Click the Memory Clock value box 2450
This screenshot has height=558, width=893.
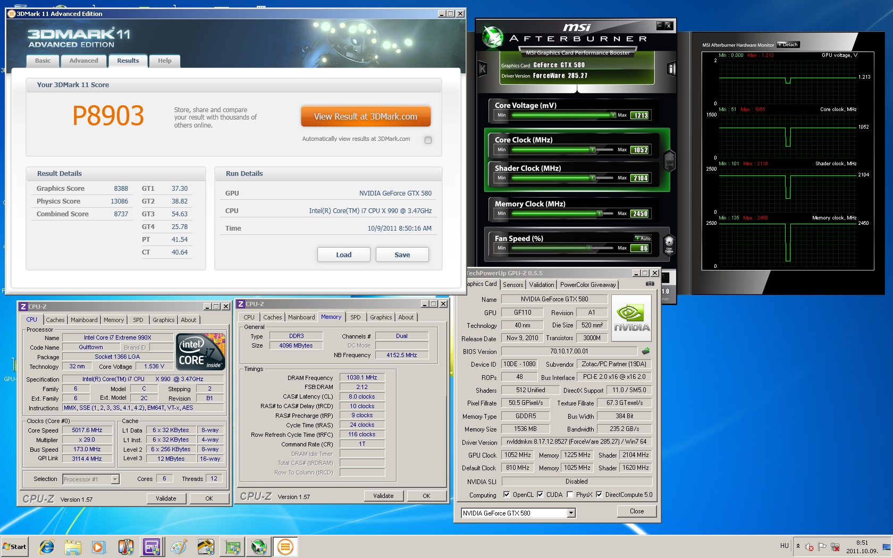pyautogui.click(x=640, y=214)
